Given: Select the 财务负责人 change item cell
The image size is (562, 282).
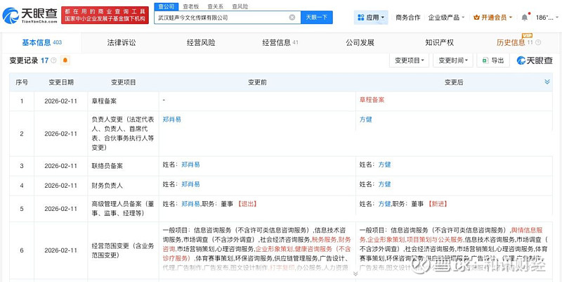Looking at the screenshot, I should tap(124, 186).
